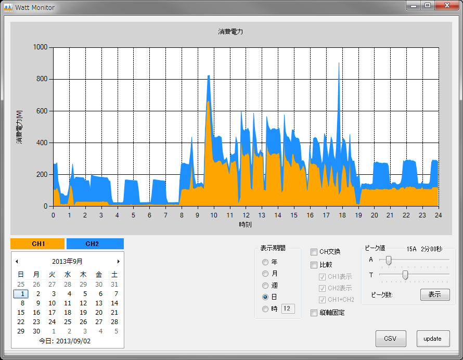Select September 15 in the calendar
The width and height of the screenshot is (463, 360).
pos(21,313)
